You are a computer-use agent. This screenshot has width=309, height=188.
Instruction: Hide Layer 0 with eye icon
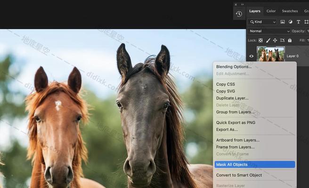pyautogui.click(x=252, y=56)
